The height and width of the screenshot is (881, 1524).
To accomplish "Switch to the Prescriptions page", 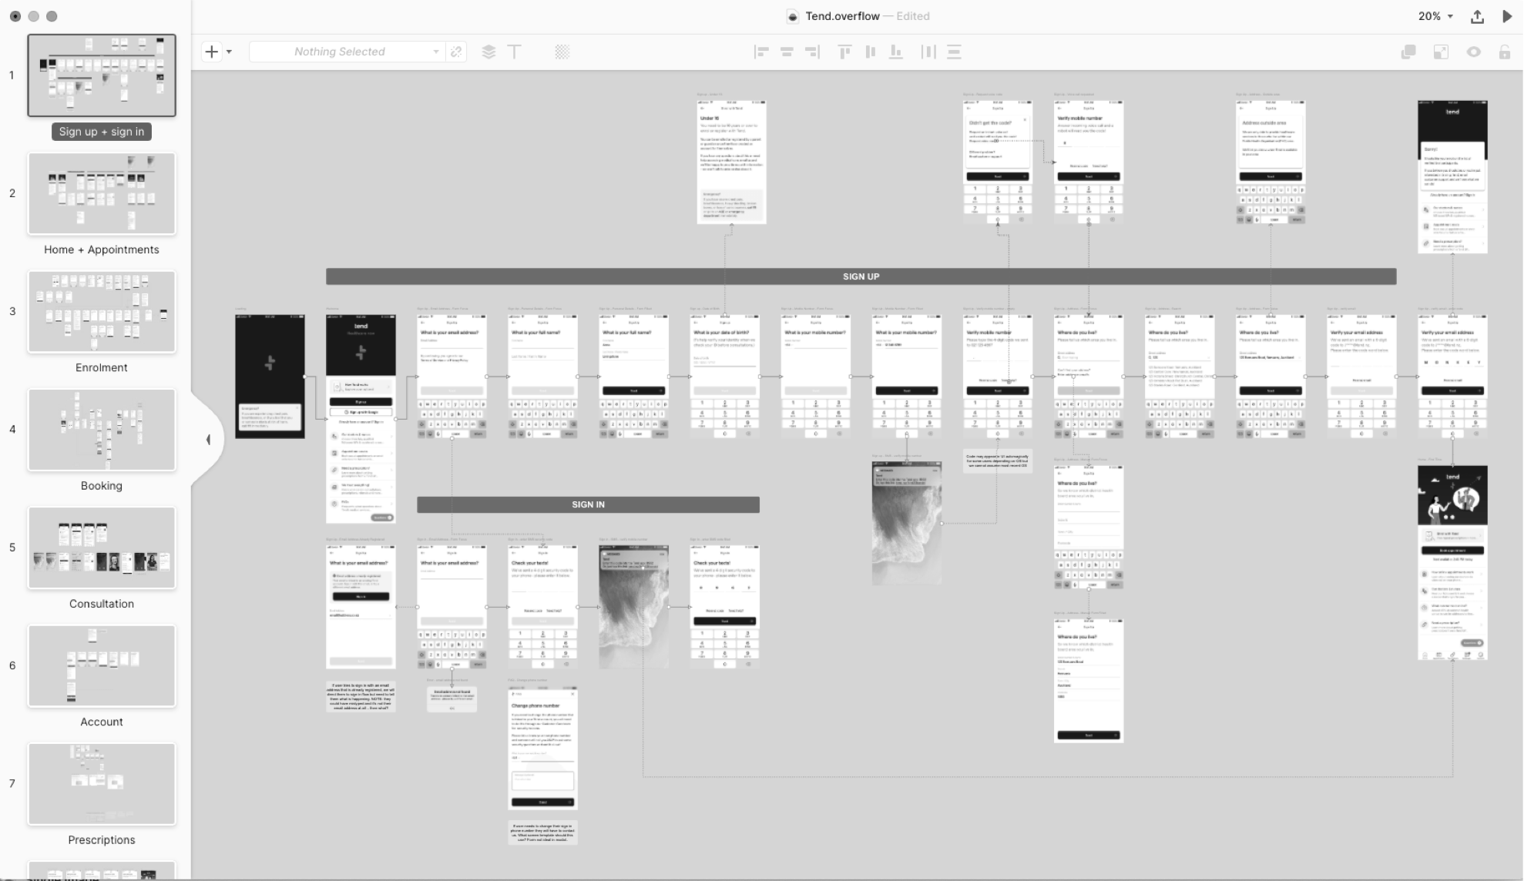I will (x=101, y=783).
